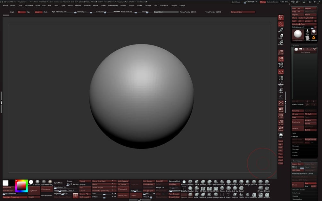Click the Scroll canvas icon
The width and height of the screenshot is (322, 201).
pyautogui.click(x=281, y=110)
